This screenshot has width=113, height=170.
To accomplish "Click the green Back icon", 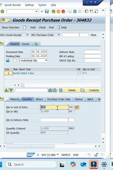I will [x=53, y=11].
